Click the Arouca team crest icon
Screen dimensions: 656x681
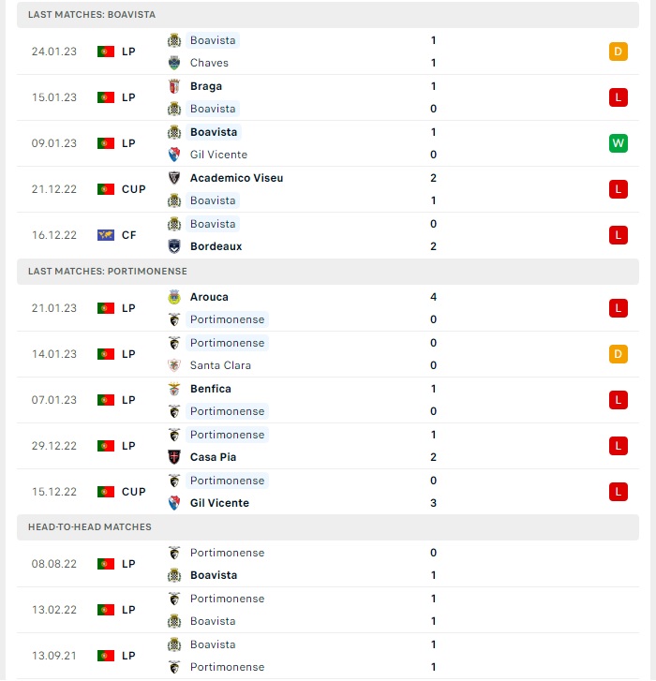[174, 297]
